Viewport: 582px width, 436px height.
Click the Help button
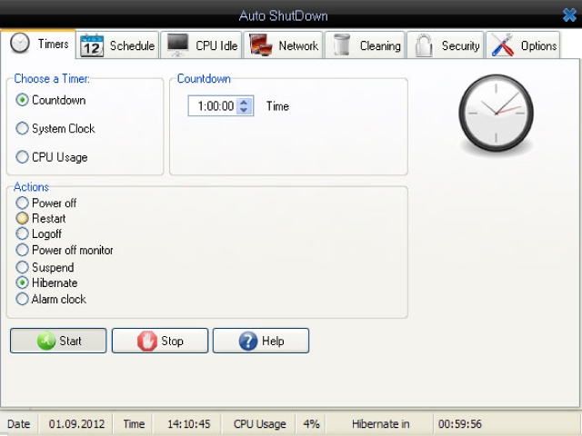point(261,341)
